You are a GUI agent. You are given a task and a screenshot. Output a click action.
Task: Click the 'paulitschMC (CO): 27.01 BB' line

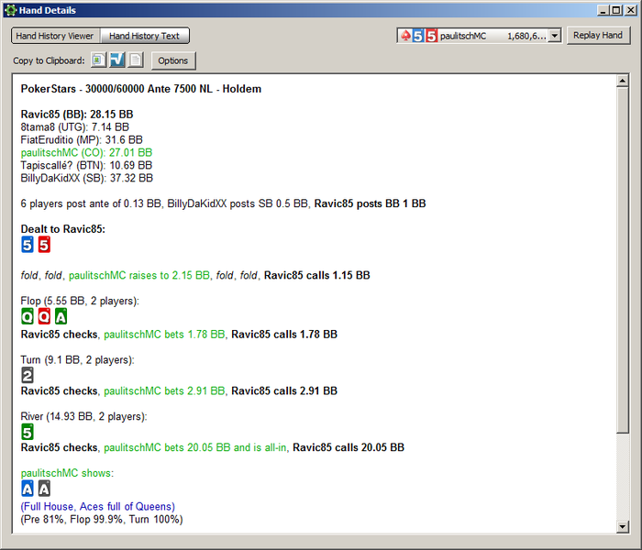86,153
